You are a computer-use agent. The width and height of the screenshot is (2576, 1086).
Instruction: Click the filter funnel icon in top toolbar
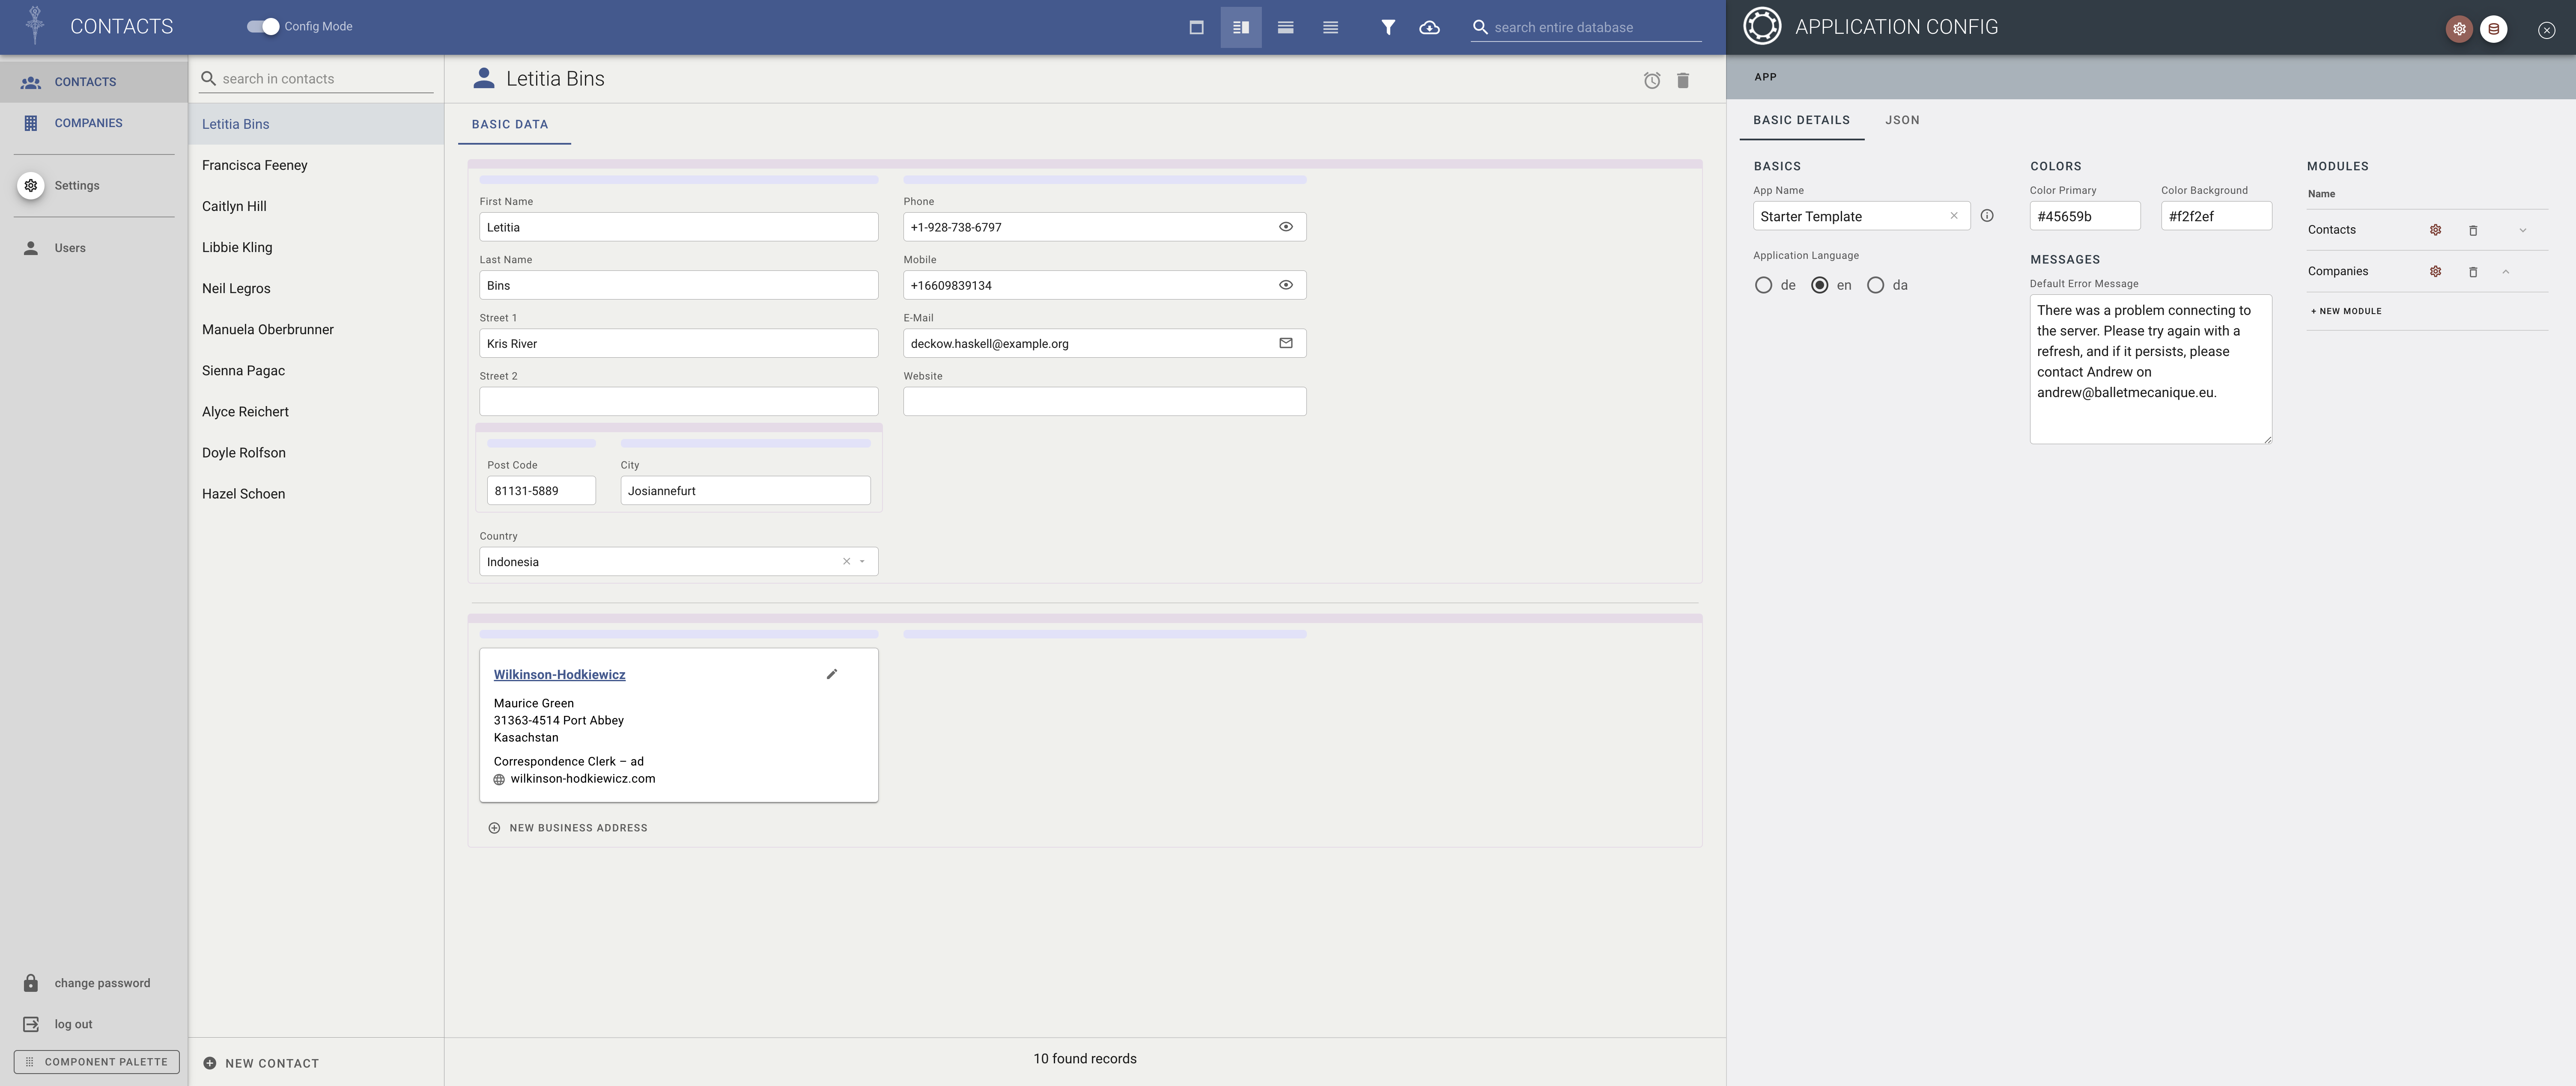(x=1388, y=27)
